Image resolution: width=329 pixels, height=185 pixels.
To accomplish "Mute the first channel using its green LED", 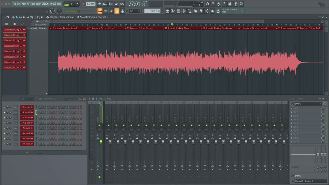I will point(4,107).
